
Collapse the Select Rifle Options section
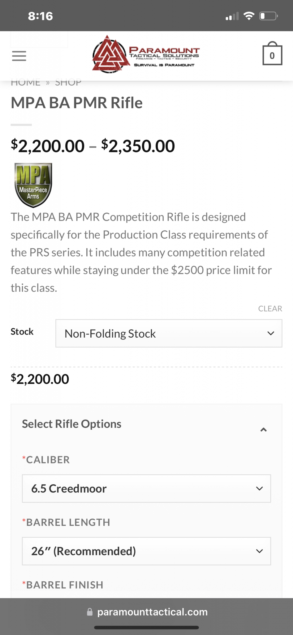264,429
